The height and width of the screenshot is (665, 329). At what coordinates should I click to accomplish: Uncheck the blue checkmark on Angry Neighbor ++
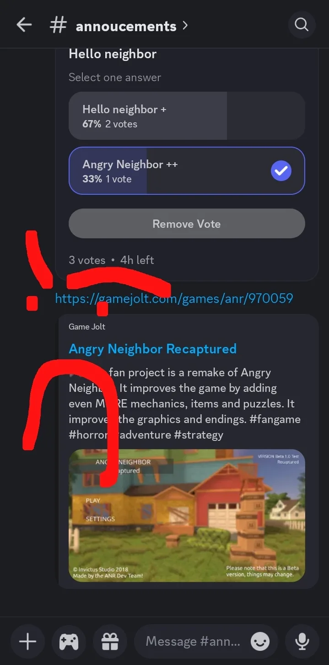point(281,171)
